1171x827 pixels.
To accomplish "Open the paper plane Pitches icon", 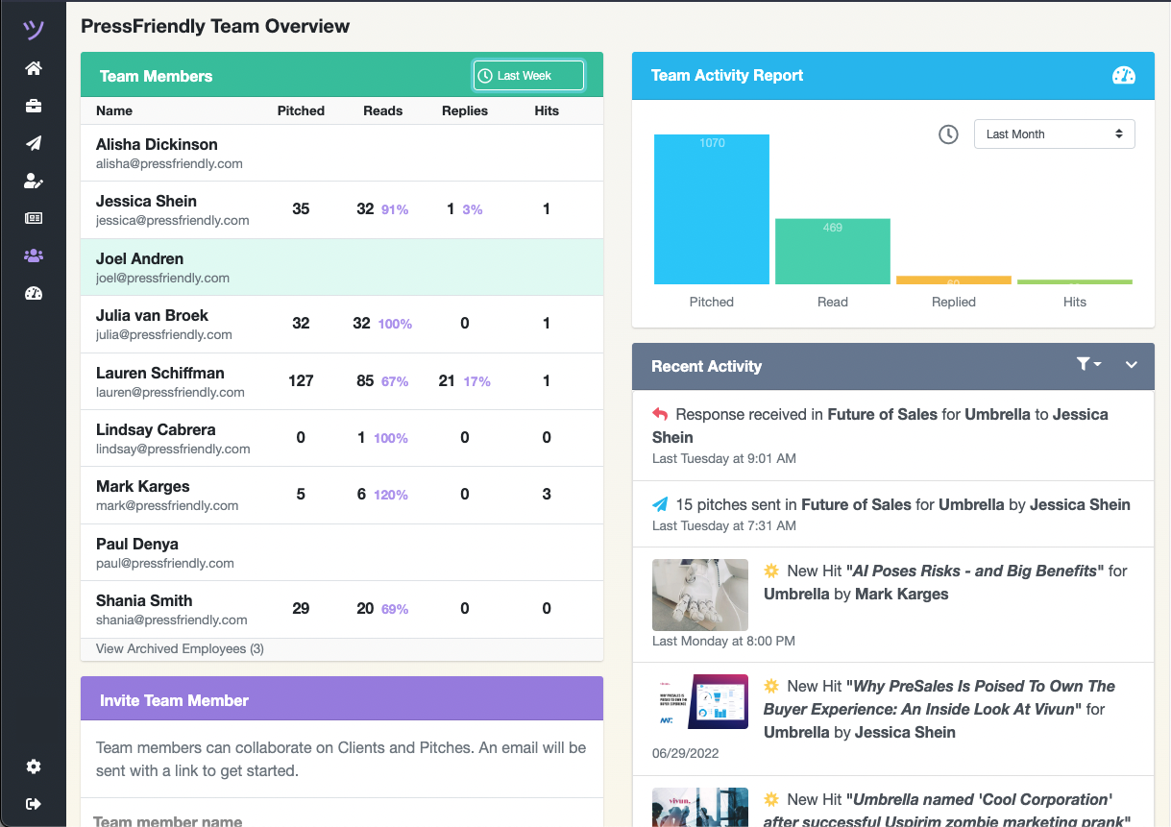I will [33, 143].
